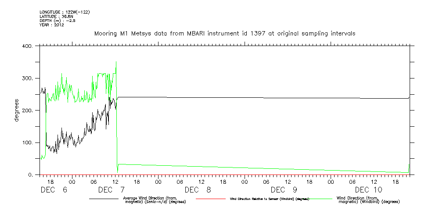Click the DEC 7 date label
Image resolution: width=443 pixels, height=221 pixels.
coord(112,190)
